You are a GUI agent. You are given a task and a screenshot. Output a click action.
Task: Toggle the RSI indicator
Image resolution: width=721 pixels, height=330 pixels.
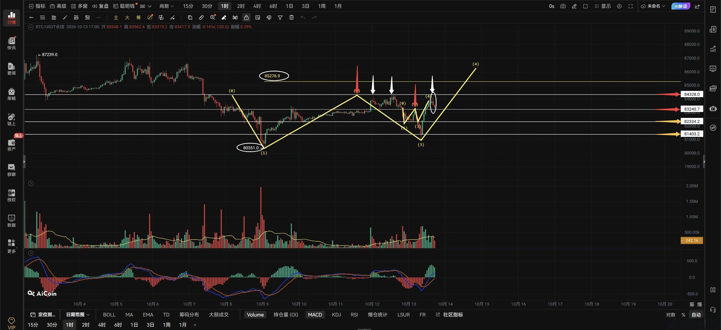click(354, 315)
